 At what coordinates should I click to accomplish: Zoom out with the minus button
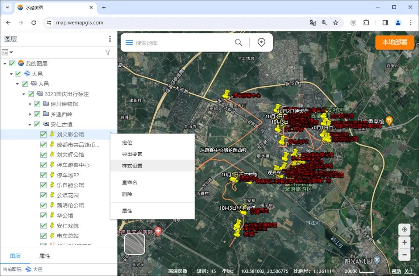(404, 255)
